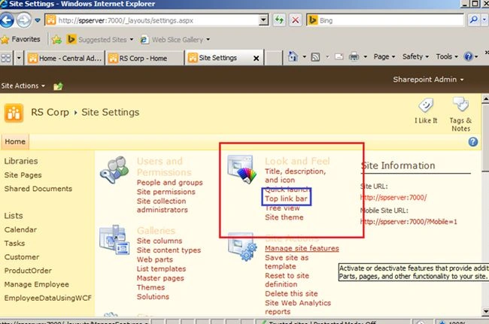
Task: Click the RS Corp breadcrumb link
Action: coord(50,112)
